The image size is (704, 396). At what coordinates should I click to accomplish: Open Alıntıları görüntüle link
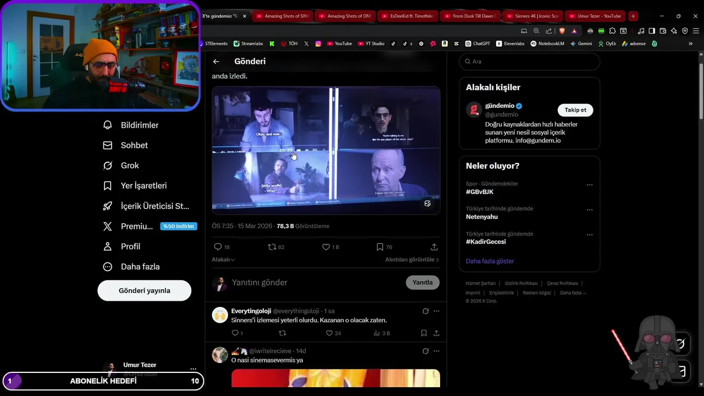coord(412,260)
